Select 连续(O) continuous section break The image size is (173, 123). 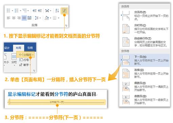pos(145,74)
